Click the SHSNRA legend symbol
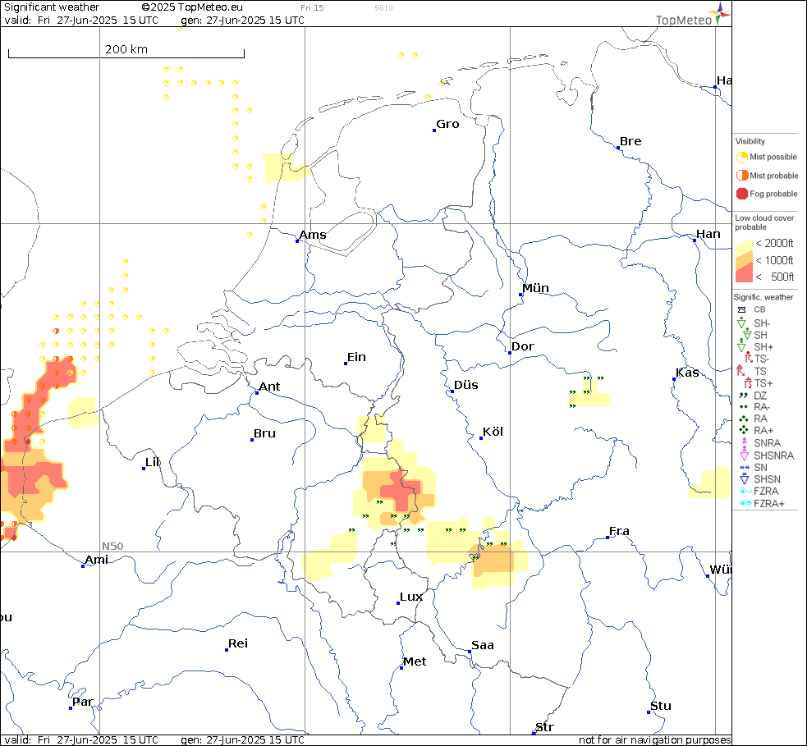 click(745, 454)
